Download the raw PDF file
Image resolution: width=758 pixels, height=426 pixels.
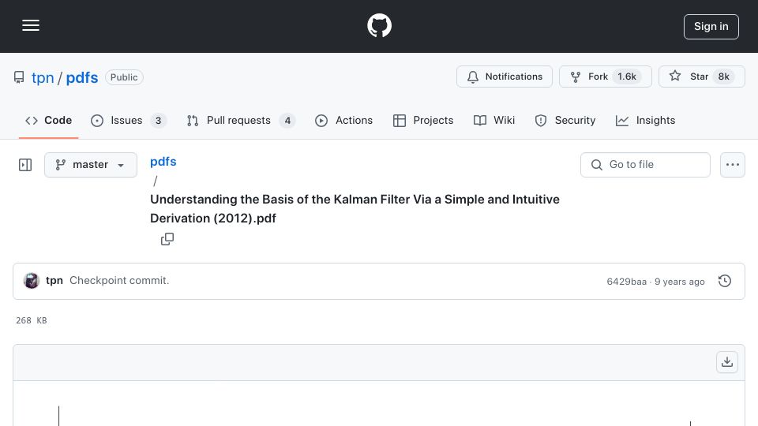point(727,362)
